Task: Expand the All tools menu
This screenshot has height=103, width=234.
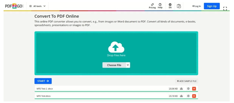Action: point(38,6)
